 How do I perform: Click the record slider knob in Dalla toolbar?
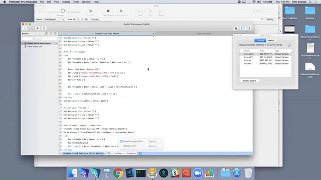point(63,11)
